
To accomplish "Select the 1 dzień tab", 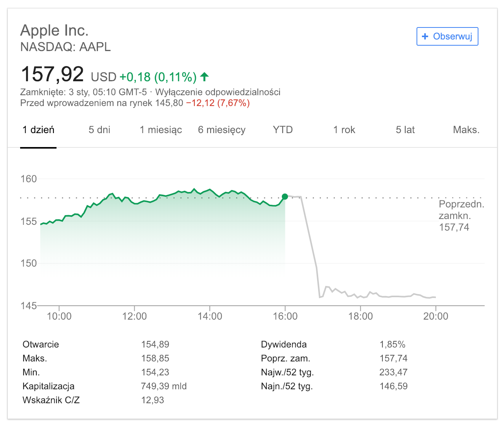I will point(38,130).
